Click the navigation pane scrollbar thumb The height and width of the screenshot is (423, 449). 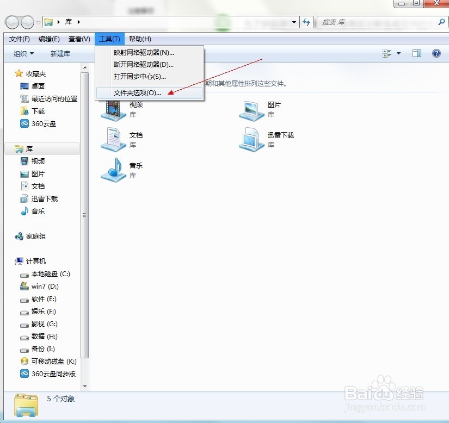(x=85, y=215)
